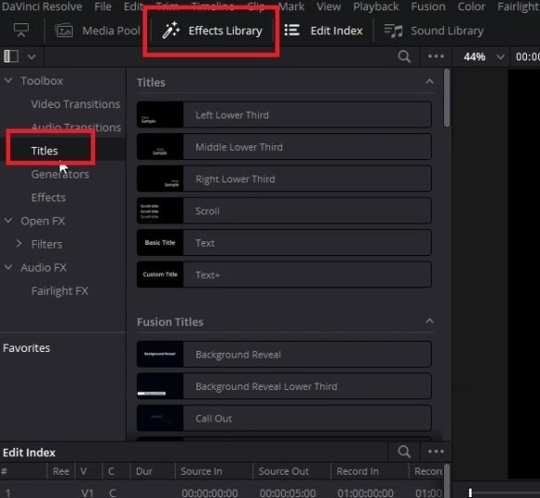Image resolution: width=540 pixels, height=498 pixels.
Task: Open Edit Index three-dot options menu
Action: pos(436,451)
